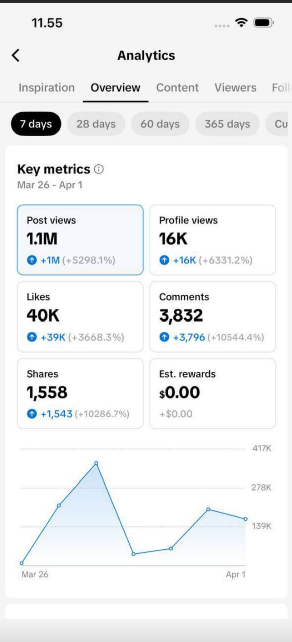
Task: Select the 60 days range pill
Action: tap(160, 124)
